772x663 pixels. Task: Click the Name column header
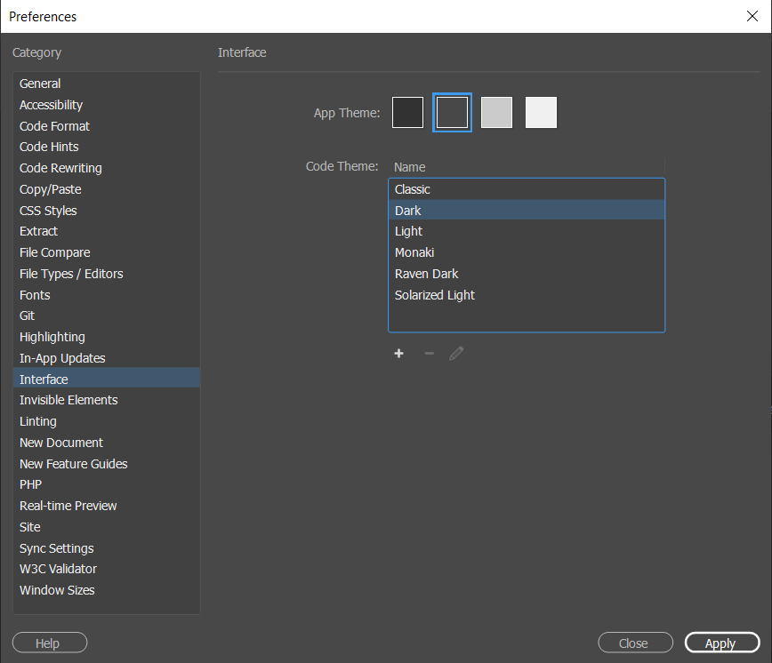pyautogui.click(x=409, y=167)
